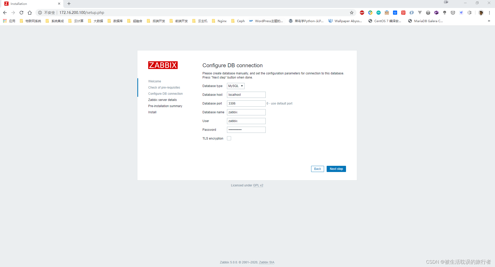The image size is (495, 267).
Task: Open the blue download arrow extension
Action: 395,13
